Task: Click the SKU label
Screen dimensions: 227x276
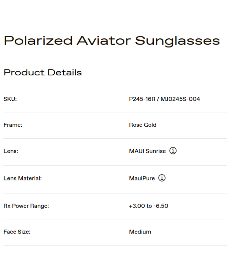Action: [x=10, y=99]
